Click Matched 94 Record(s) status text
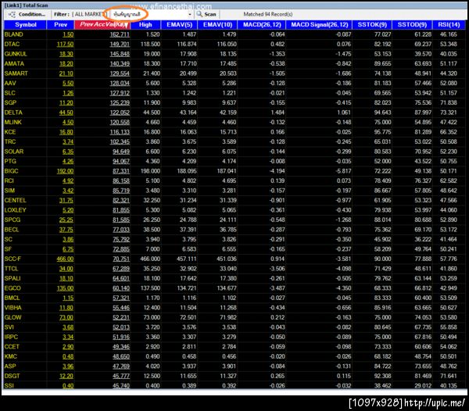Viewport: 469px width, 411px height. point(267,14)
